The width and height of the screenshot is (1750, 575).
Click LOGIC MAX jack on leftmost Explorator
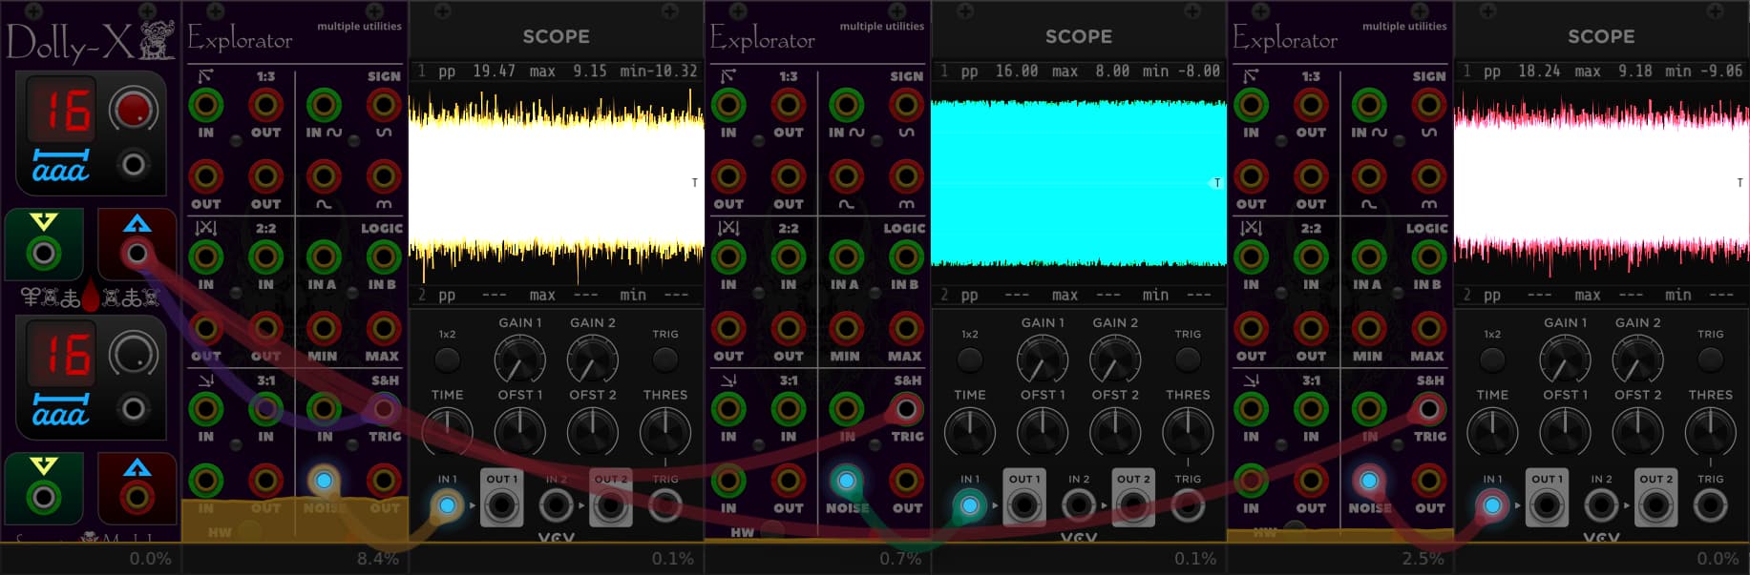383,329
